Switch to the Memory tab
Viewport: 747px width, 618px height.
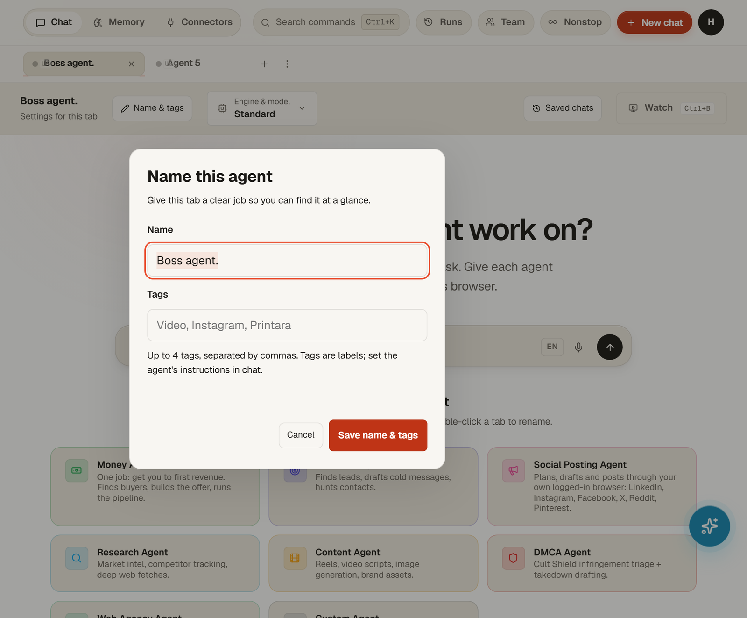119,22
